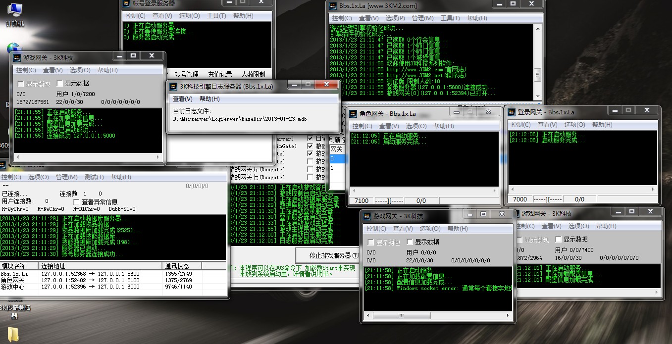Open 管理(M) menu in the database server window
Image resolution: width=672 pixels, height=344 pixels.
[66, 177]
